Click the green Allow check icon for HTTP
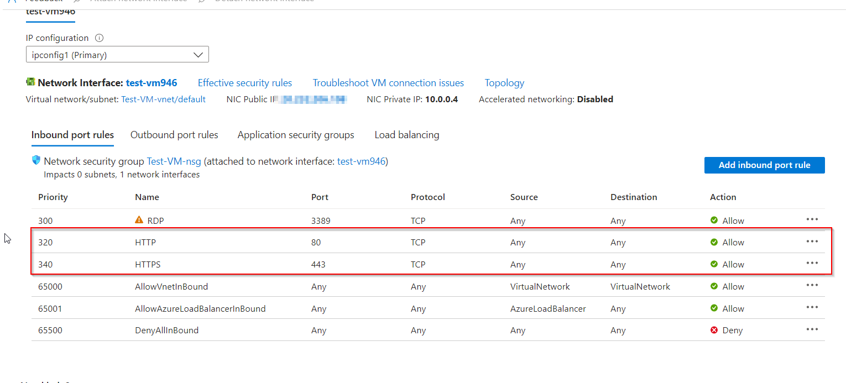This screenshot has width=846, height=383. tap(714, 242)
